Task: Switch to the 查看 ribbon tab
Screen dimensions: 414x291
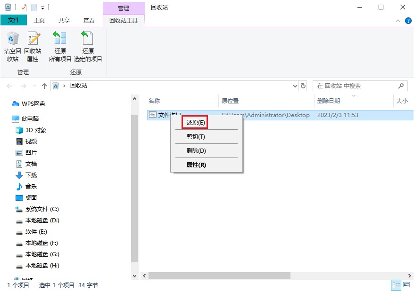Action: click(89, 20)
